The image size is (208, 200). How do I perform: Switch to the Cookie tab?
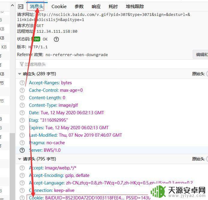[x=59, y=7]
